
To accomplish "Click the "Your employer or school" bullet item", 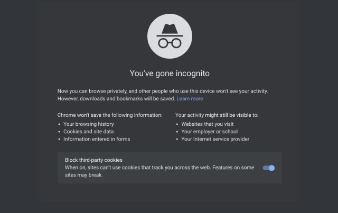I will (209, 132).
